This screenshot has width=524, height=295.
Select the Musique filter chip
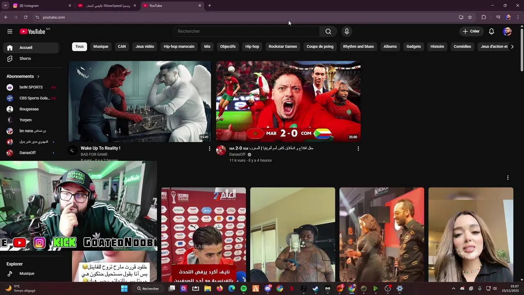coord(101,47)
